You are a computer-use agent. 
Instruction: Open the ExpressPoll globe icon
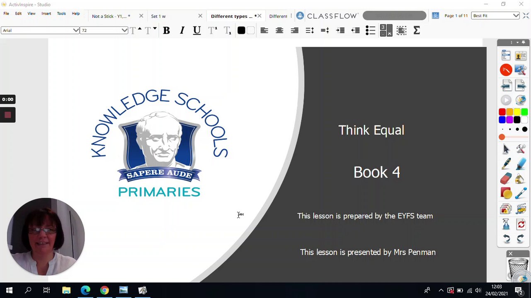(521, 100)
